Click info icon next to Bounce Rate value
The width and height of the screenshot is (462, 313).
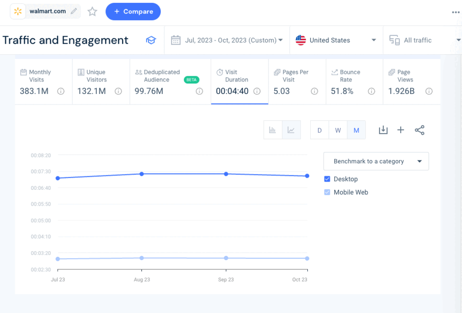pyautogui.click(x=371, y=91)
